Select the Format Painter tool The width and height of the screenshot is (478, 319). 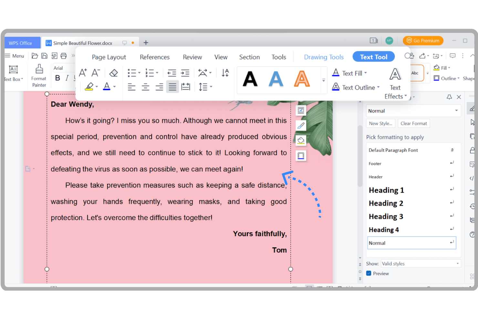[x=38, y=75]
